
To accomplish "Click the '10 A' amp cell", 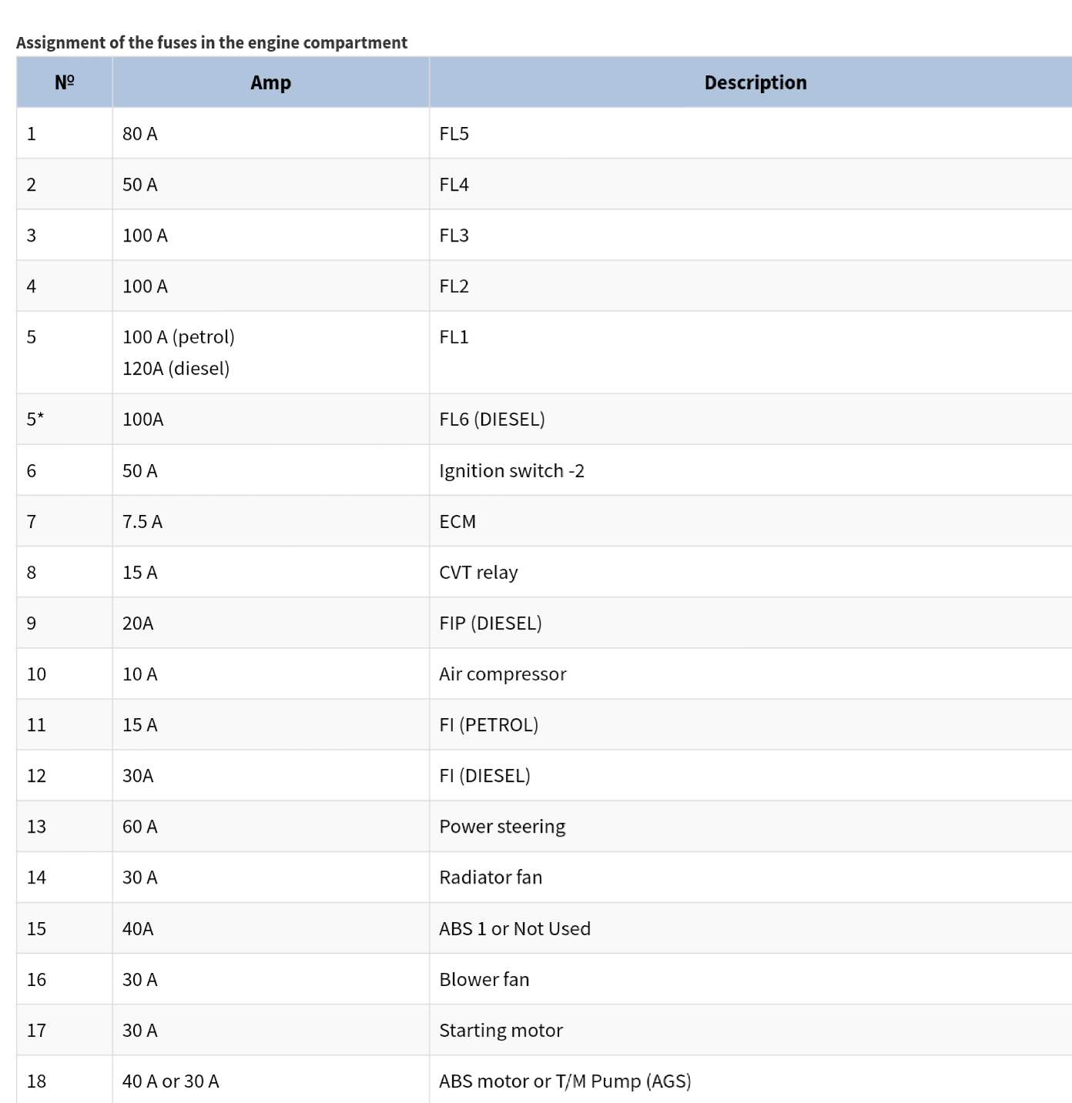I will click(271, 673).
